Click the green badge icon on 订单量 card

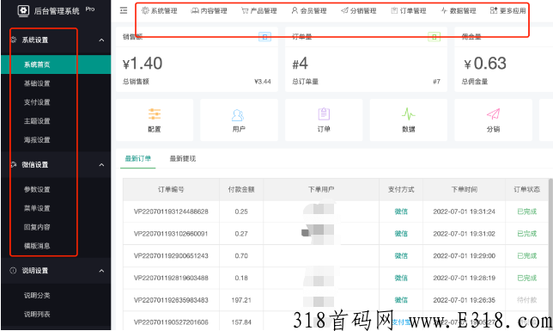[434, 36]
